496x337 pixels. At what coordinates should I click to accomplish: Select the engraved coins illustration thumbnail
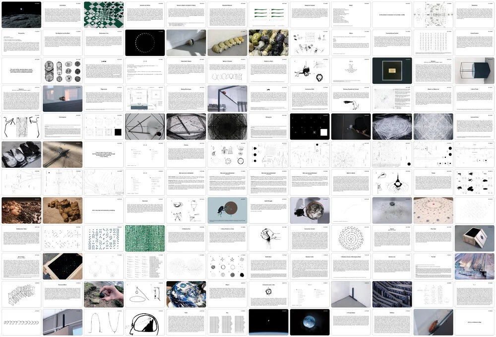(x=62, y=71)
